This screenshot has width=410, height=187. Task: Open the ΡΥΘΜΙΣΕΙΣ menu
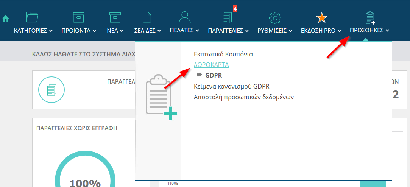tap(275, 31)
